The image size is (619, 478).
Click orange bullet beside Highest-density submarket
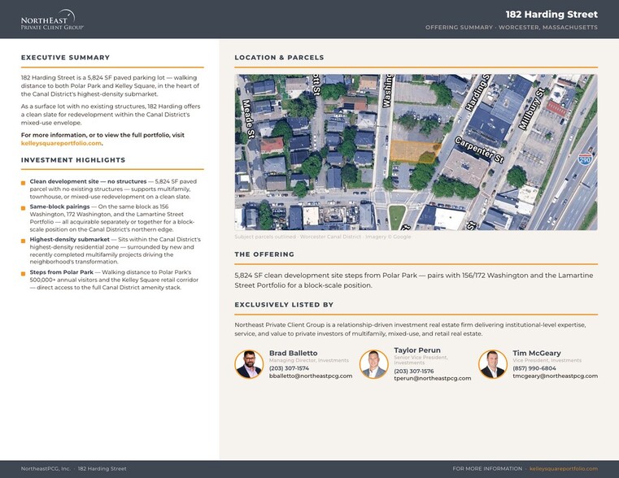[24, 241]
